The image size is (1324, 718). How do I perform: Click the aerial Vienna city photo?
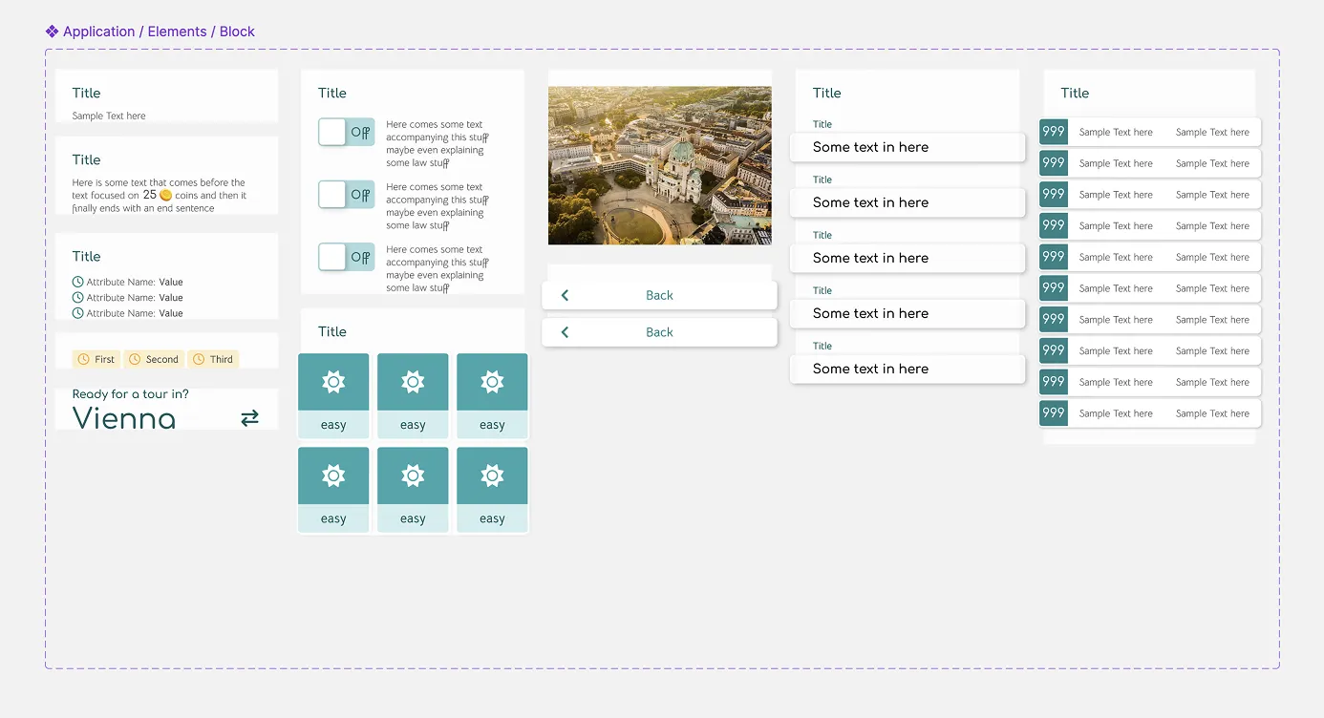pos(659,165)
